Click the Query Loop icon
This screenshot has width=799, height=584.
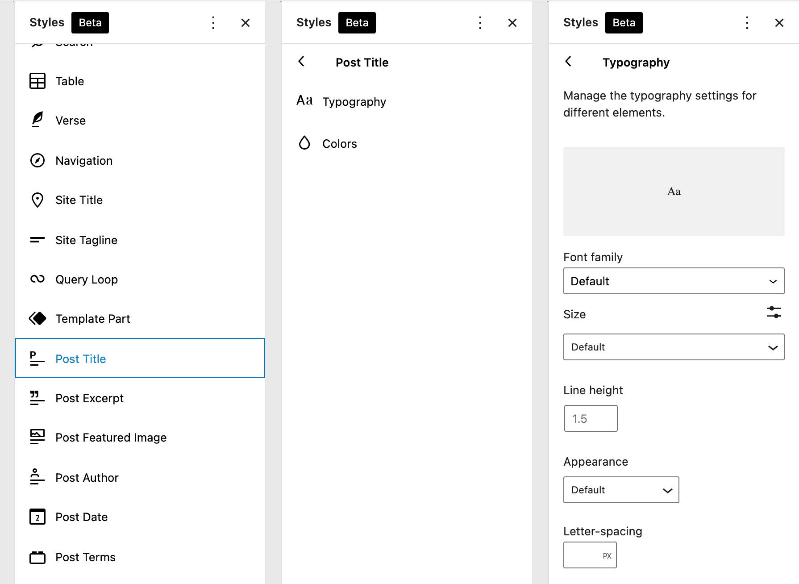pos(37,279)
